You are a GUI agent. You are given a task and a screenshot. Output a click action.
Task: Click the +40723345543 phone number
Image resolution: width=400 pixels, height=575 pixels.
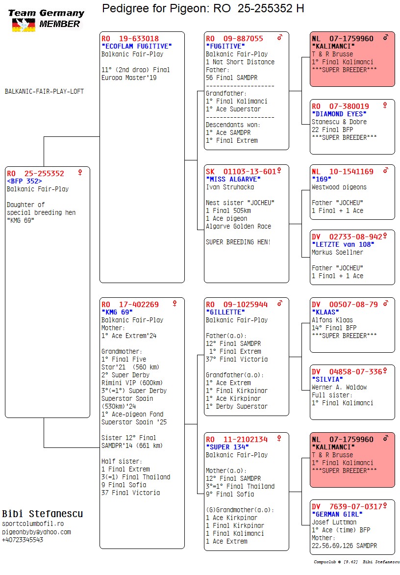[x=23, y=540]
